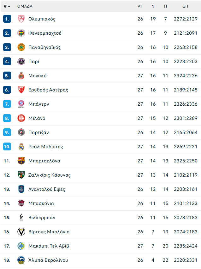Click the Fenerbahçe team crest
The image size is (201, 269).
click(x=21, y=33)
